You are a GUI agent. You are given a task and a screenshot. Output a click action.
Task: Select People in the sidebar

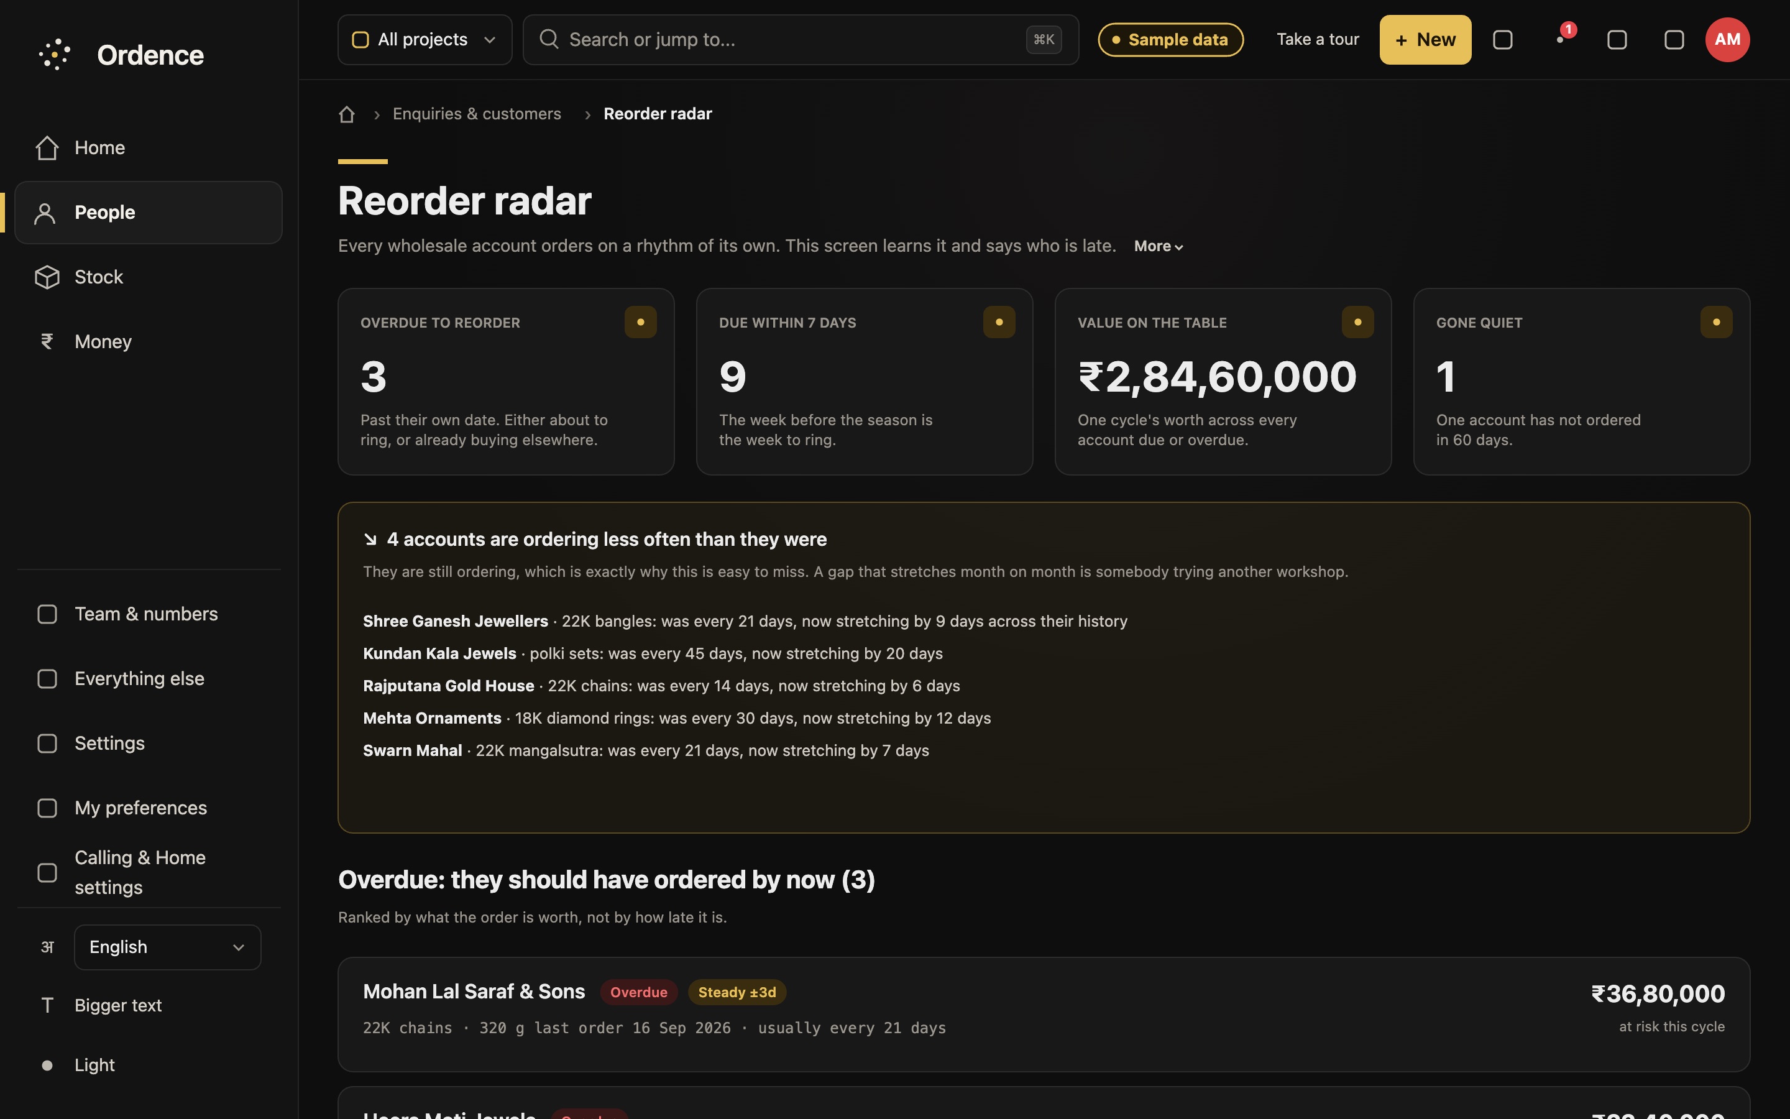148,213
